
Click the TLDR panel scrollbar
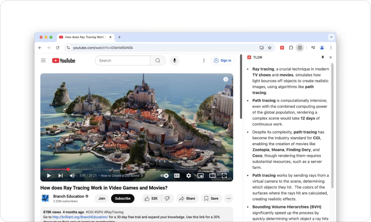point(332,125)
